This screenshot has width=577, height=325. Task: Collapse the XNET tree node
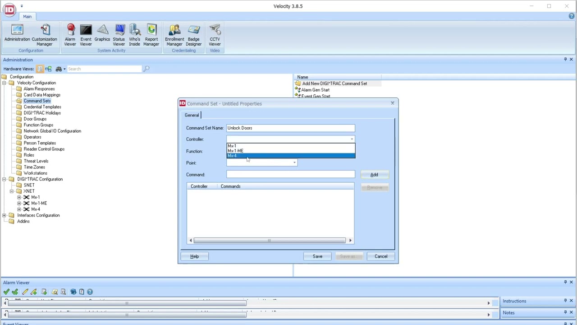[12, 191]
